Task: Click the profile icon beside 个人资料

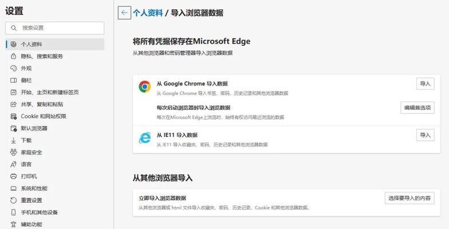Action: 14,44
